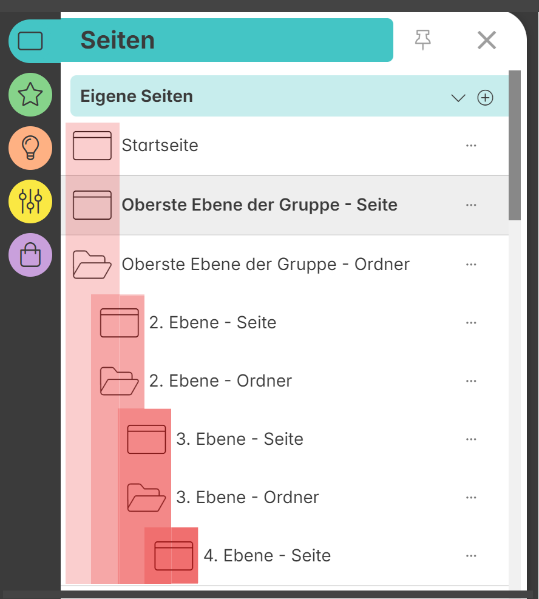Close the Seiten panel

pos(487,40)
